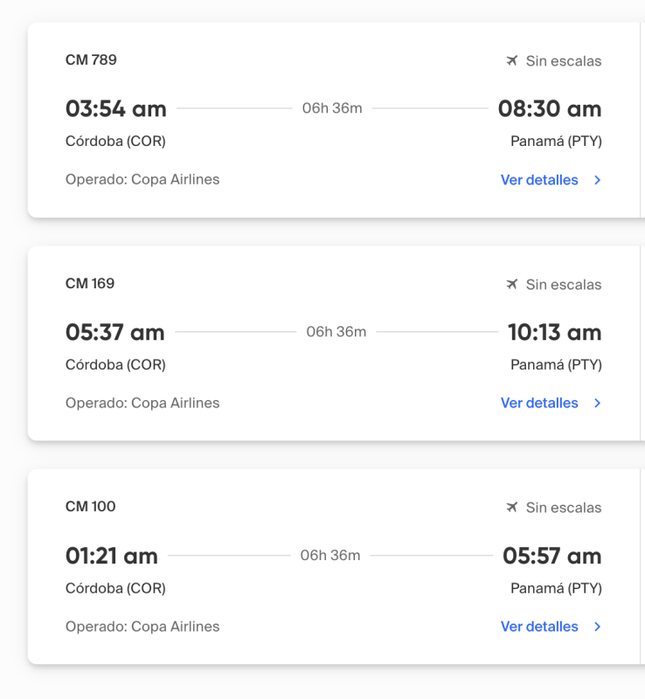Click the 06h 36m duration on CM 169
Image resolution: width=645 pixels, height=699 pixels.
coord(336,332)
